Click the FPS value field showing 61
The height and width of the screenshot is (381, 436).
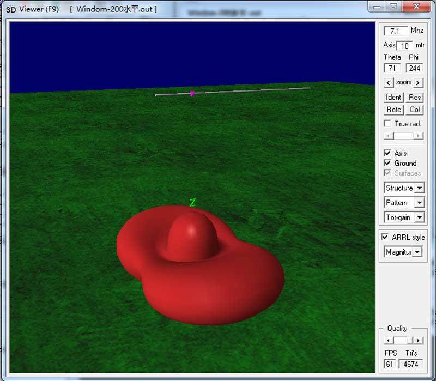pyautogui.click(x=389, y=364)
